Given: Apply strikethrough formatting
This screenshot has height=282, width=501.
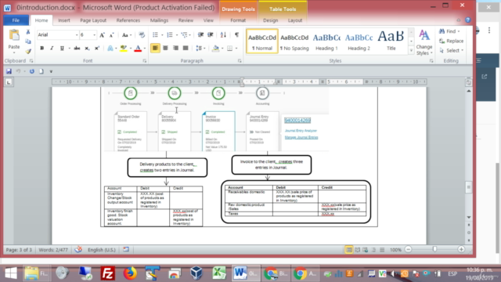Looking at the screenshot, I should click(77, 49).
